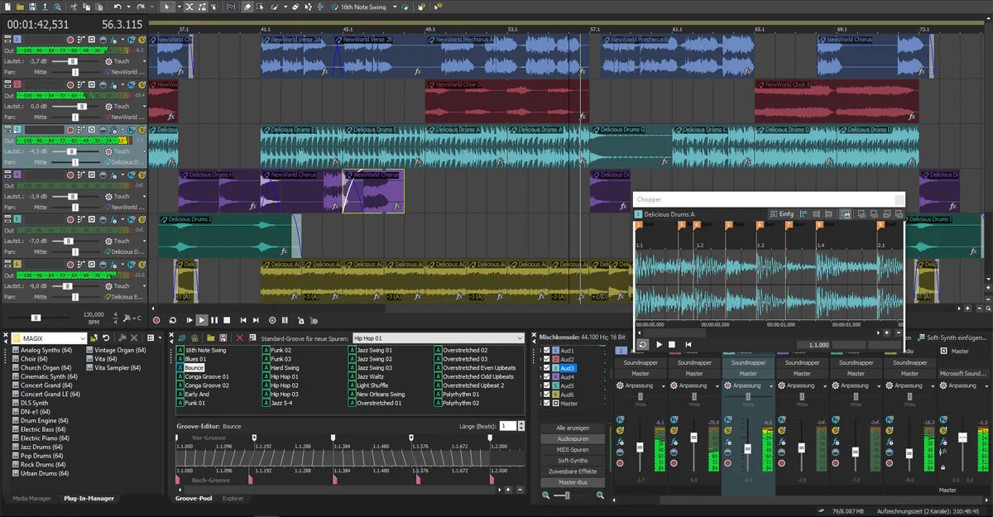Click the floppy save icon in the Groove-Pool
The height and width of the screenshot is (517, 993).
coord(223,337)
